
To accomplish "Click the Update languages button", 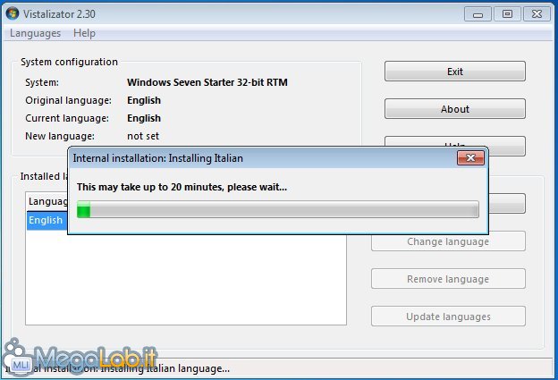I will coord(448,316).
